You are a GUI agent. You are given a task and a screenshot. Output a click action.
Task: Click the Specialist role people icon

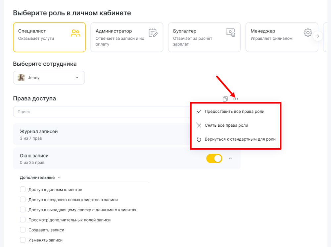point(75,33)
